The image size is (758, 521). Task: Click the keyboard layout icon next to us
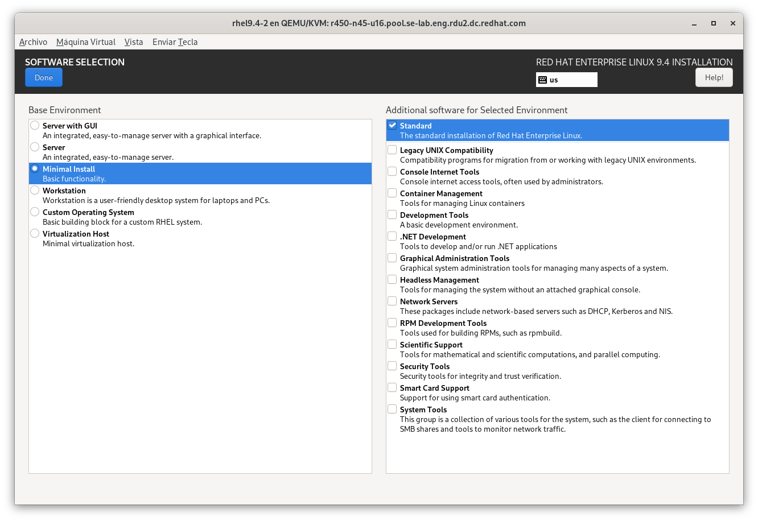542,80
